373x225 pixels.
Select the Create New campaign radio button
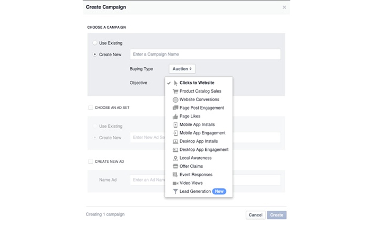click(95, 55)
